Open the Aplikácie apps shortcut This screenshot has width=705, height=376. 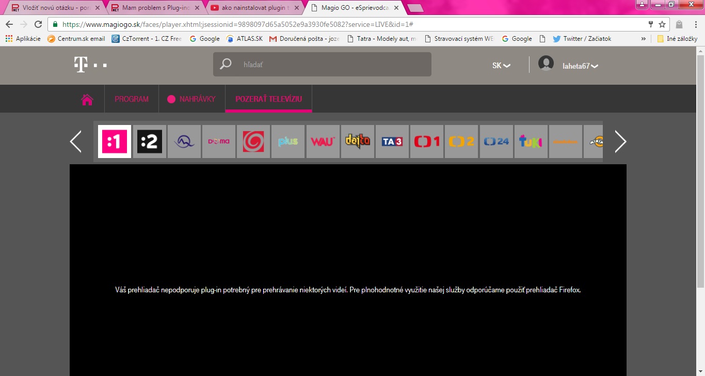[x=23, y=39]
